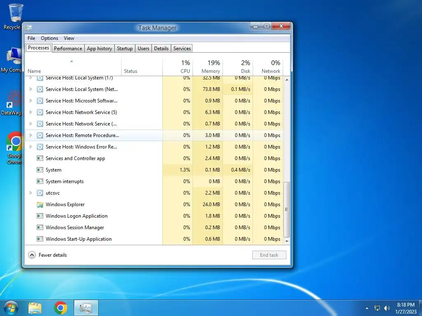Viewport: 422px width, 316px height.
Task: Click the volume speaker tray icon
Action: 387,308
